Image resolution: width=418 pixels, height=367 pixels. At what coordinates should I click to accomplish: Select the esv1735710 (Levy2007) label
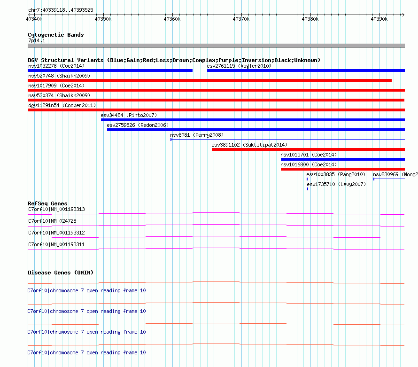coord(336,184)
